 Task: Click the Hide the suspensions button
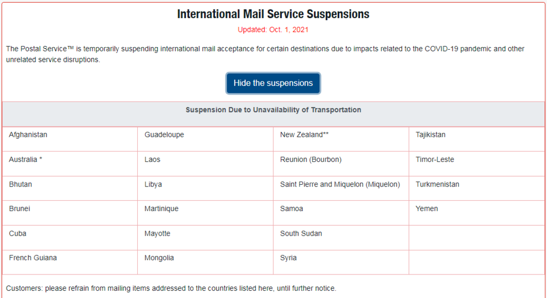(273, 83)
